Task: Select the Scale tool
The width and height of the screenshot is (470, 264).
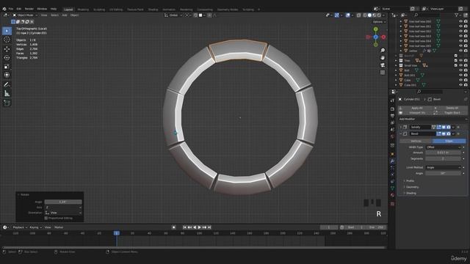Action: [x=7, y=66]
